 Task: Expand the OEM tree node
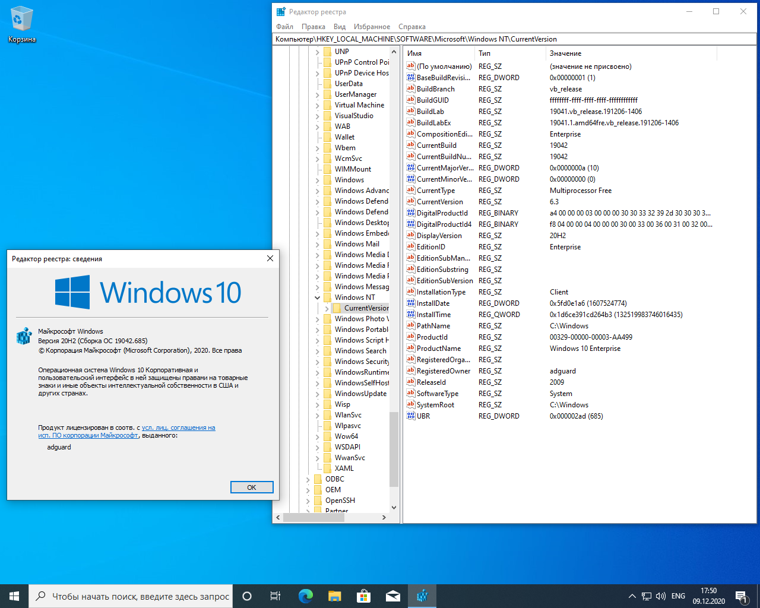[308, 490]
